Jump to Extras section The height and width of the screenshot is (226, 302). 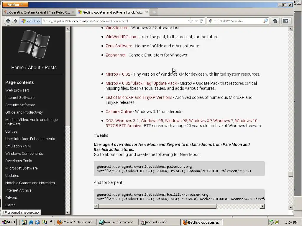[10, 205]
